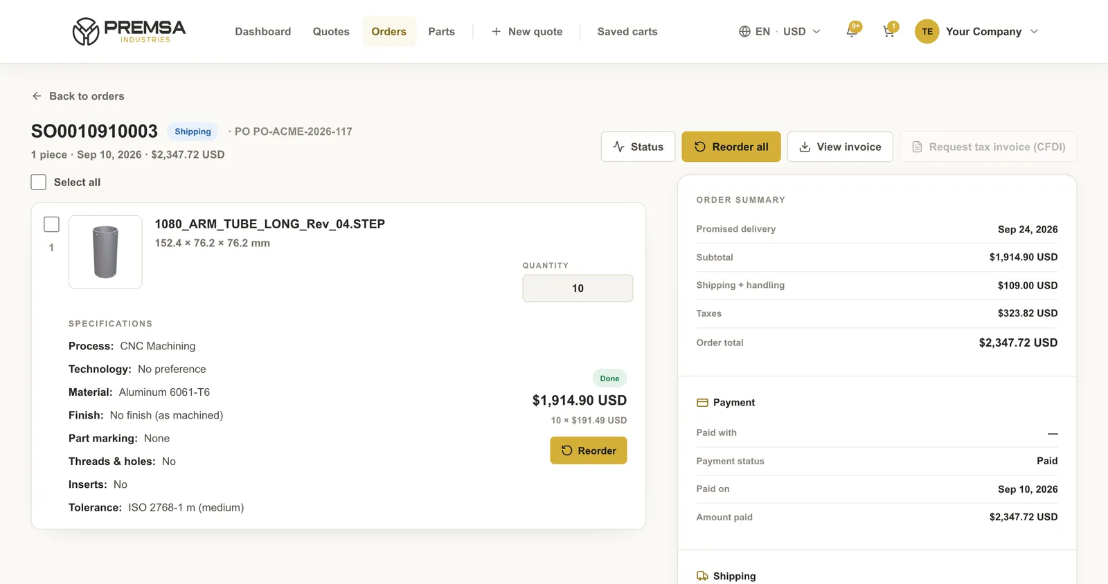Click the back arrow beside Back to orders

point(37,96)
